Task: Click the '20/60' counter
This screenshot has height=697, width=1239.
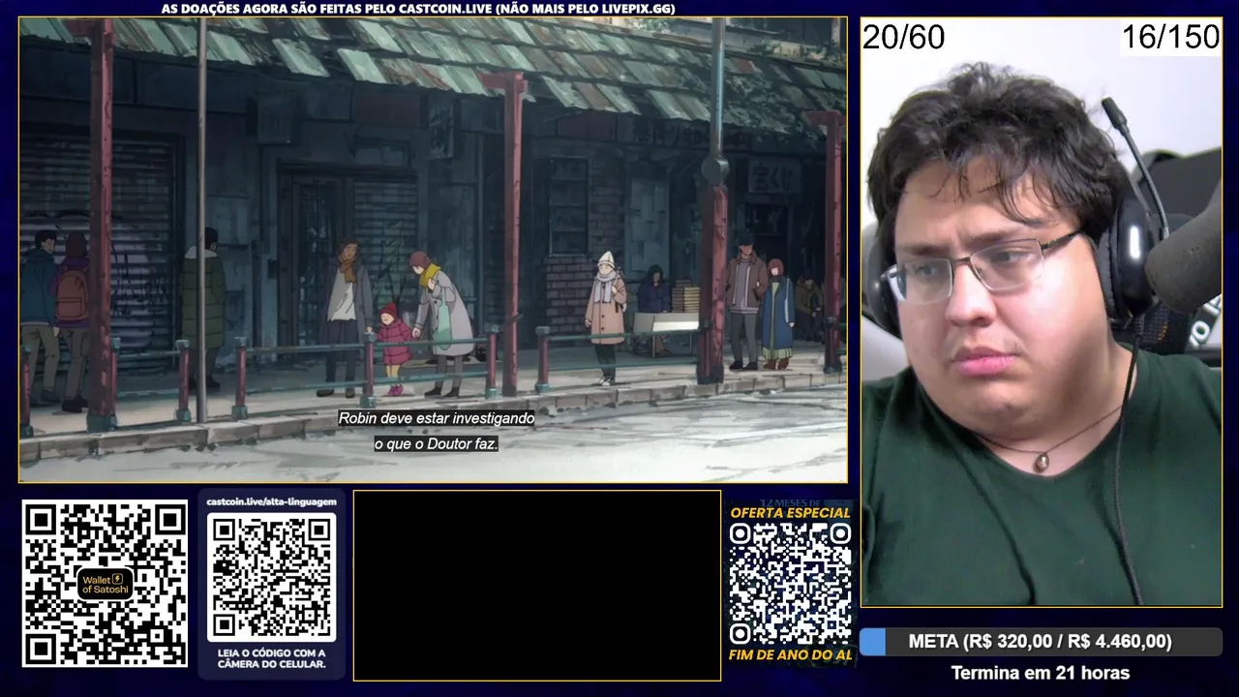Action: 903,38
